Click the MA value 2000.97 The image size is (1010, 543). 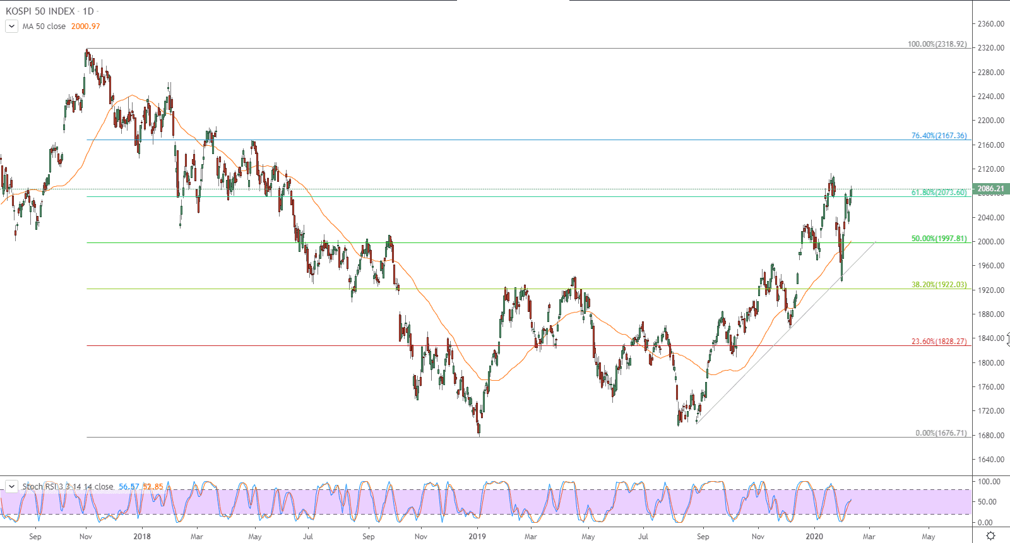[85, 27]
